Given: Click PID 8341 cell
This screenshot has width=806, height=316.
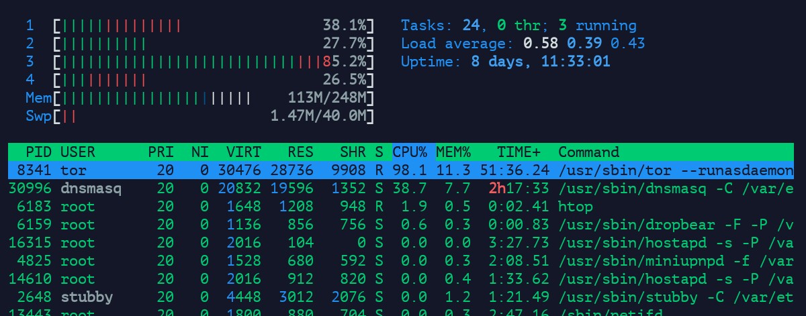Looking at the screenshot, I should [x=35, y=170].
